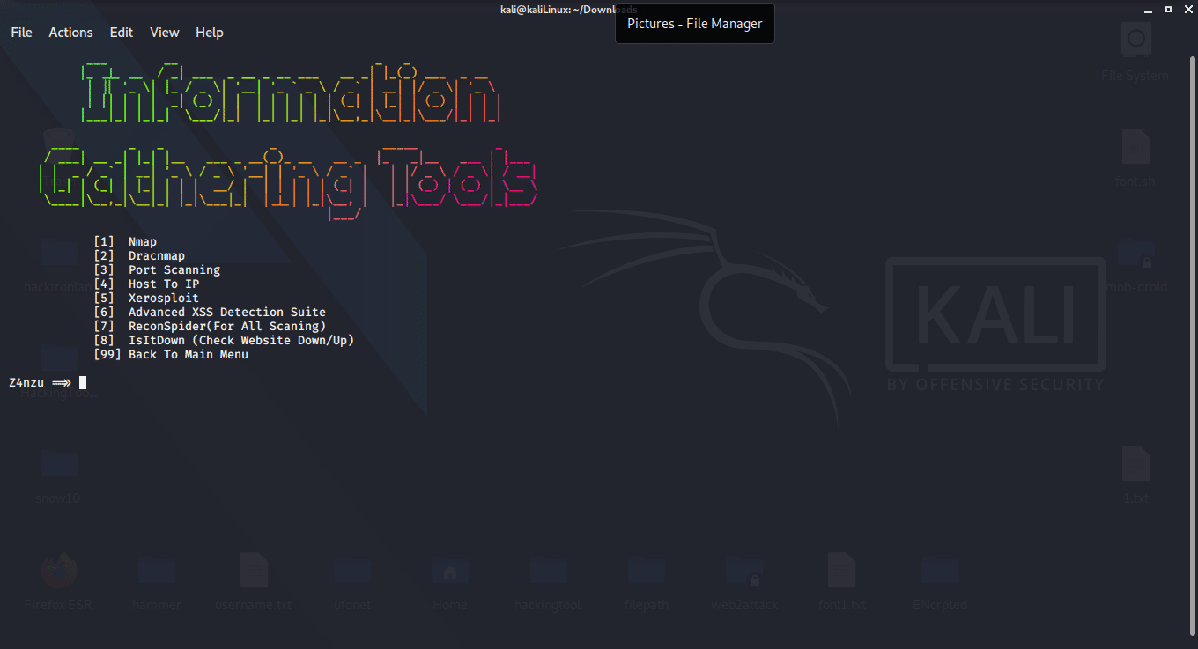Click the Nmap option text in terminal
Screen dimensions: 1198x649
pos(143,242)
